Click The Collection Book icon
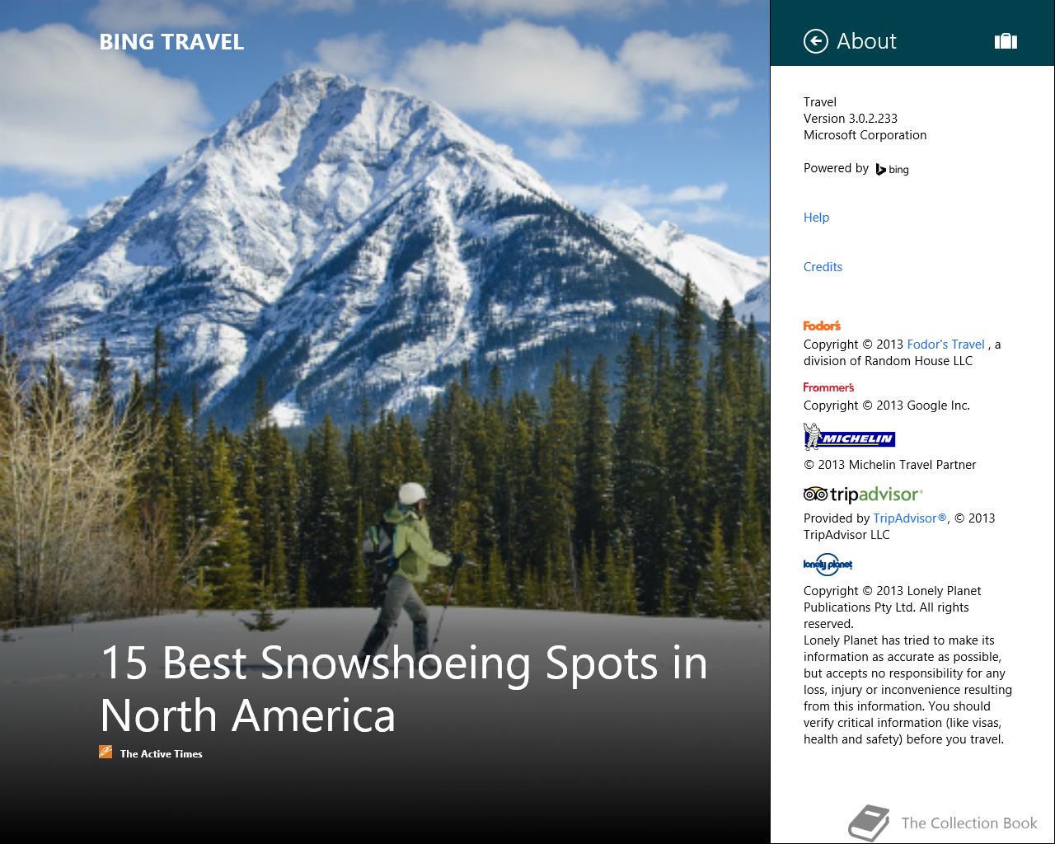 (x=869, y=823)
